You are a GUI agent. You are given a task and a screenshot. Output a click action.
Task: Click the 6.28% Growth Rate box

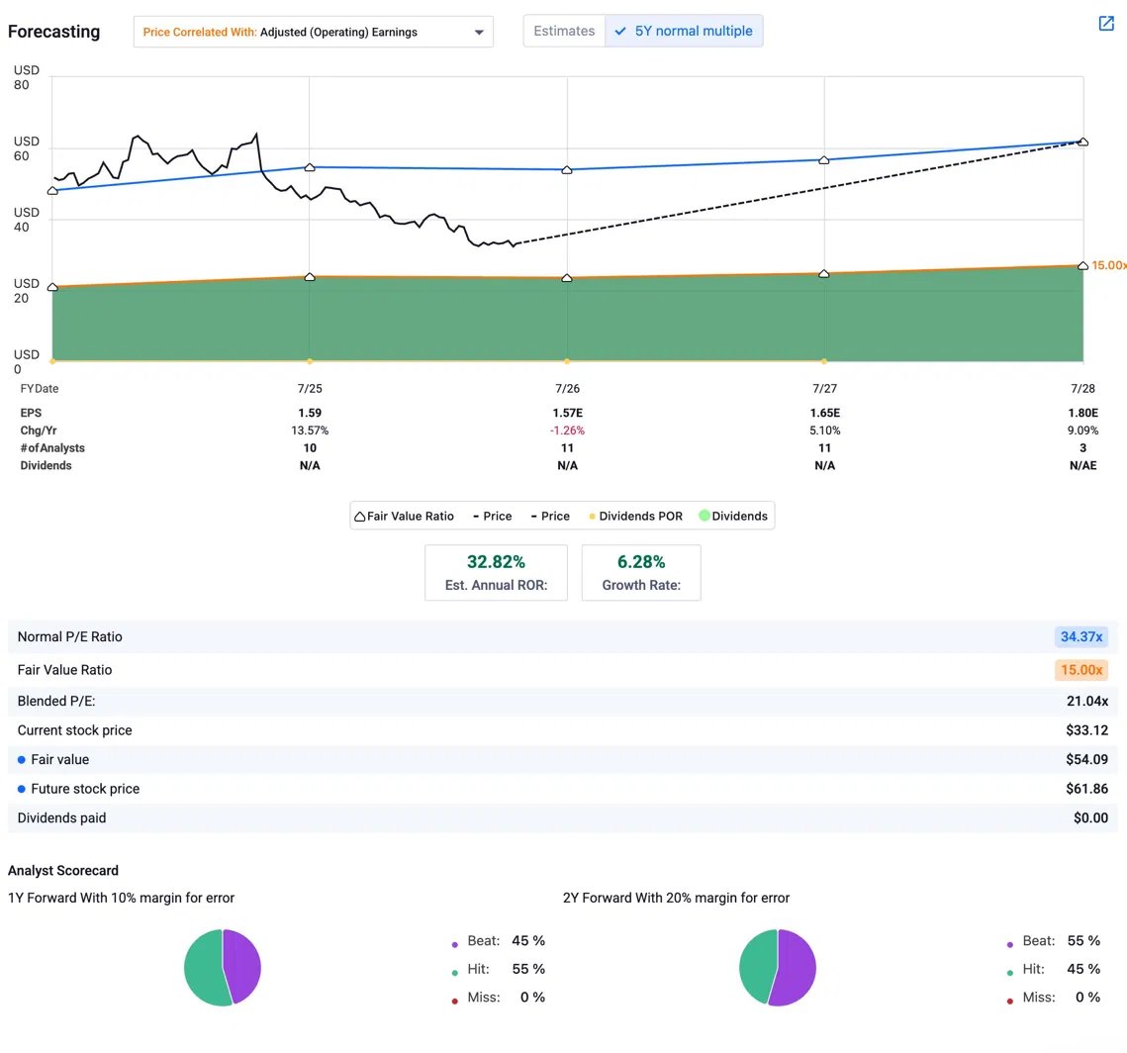click(x=641, y=573)
